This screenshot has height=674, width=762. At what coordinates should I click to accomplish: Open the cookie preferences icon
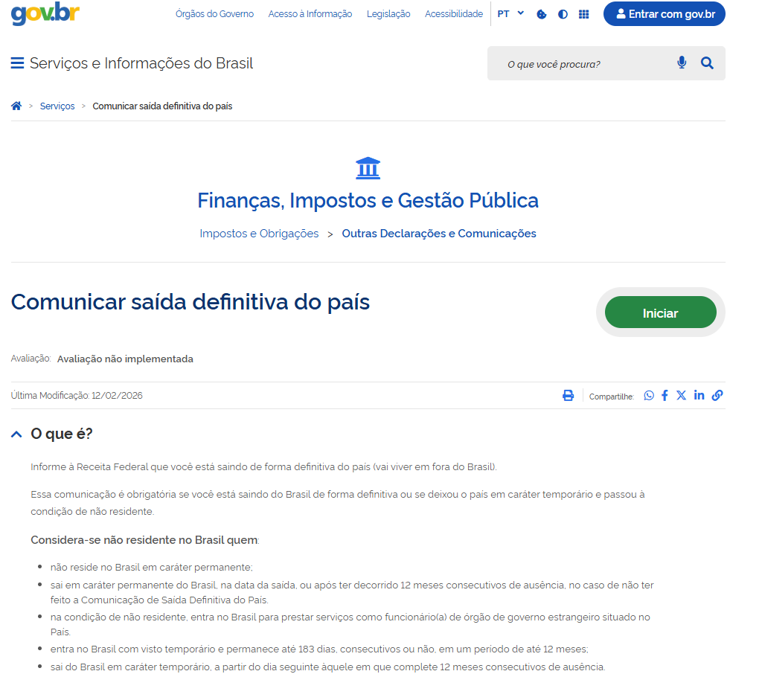pyautogui.click(x=542, y=14)
